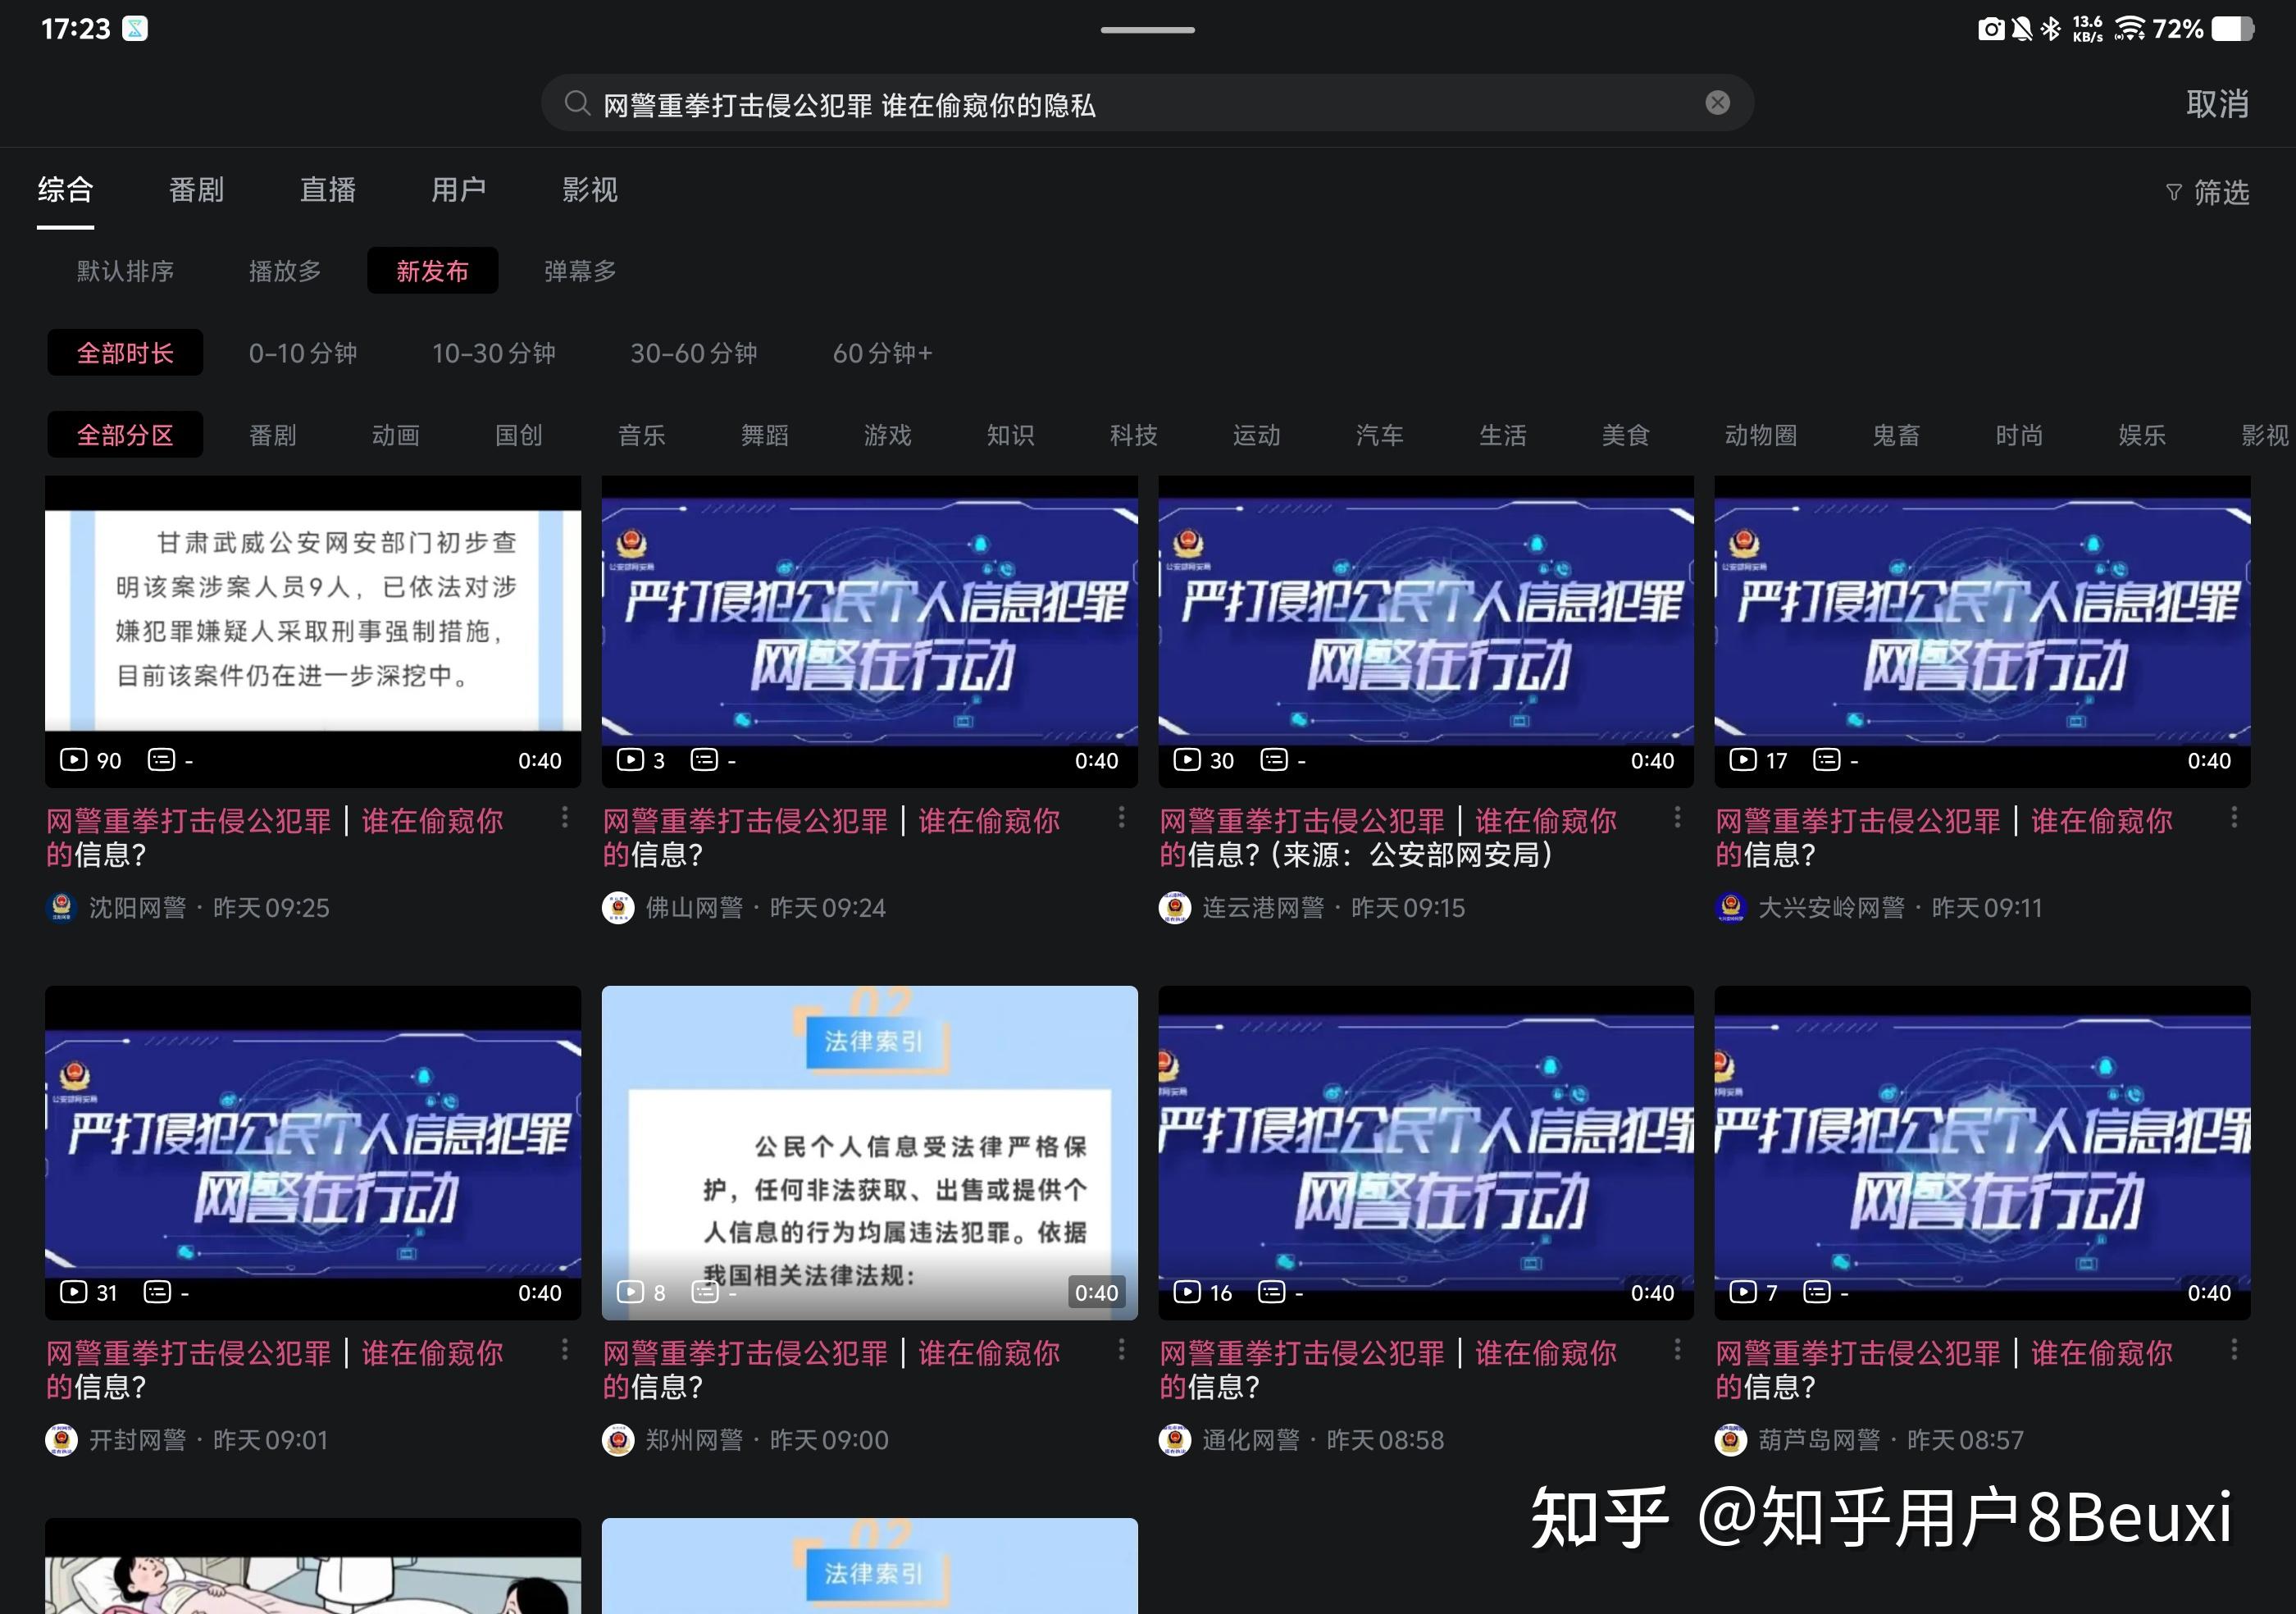Tap the play count icon showing 30
The width and height of the screenshot is (2296, 1614).
[x=1186, y=760]
